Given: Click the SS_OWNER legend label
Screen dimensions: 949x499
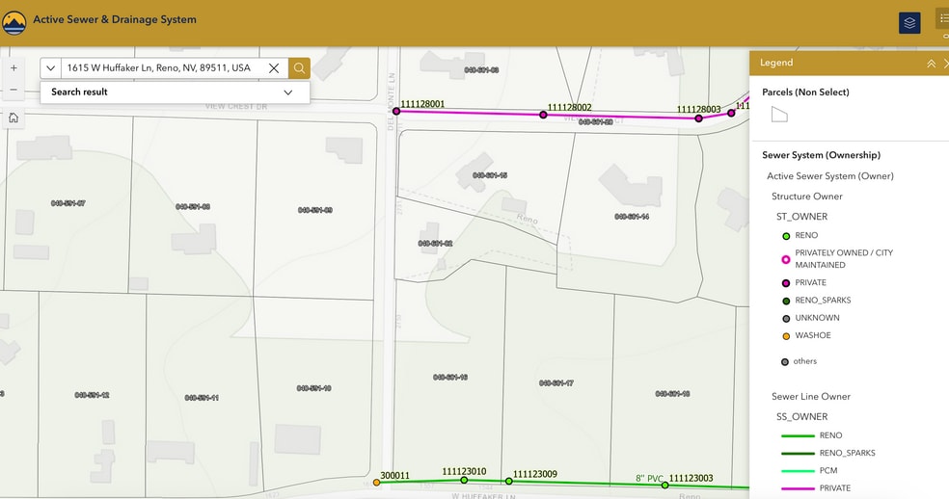Looking at the screenshot, I should click(801, 417).
